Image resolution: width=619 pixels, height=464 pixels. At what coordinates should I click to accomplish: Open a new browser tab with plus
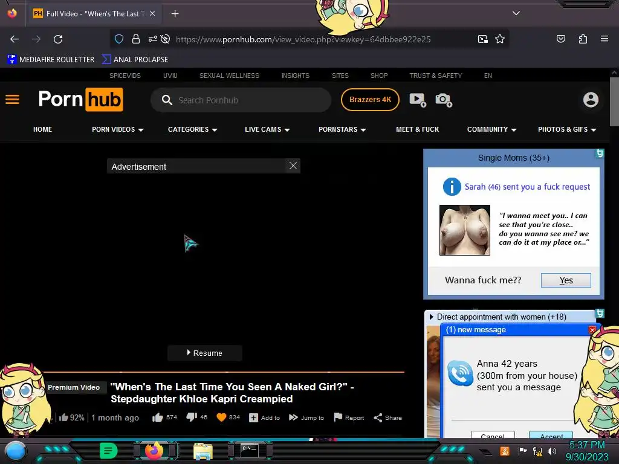[175, 14]
